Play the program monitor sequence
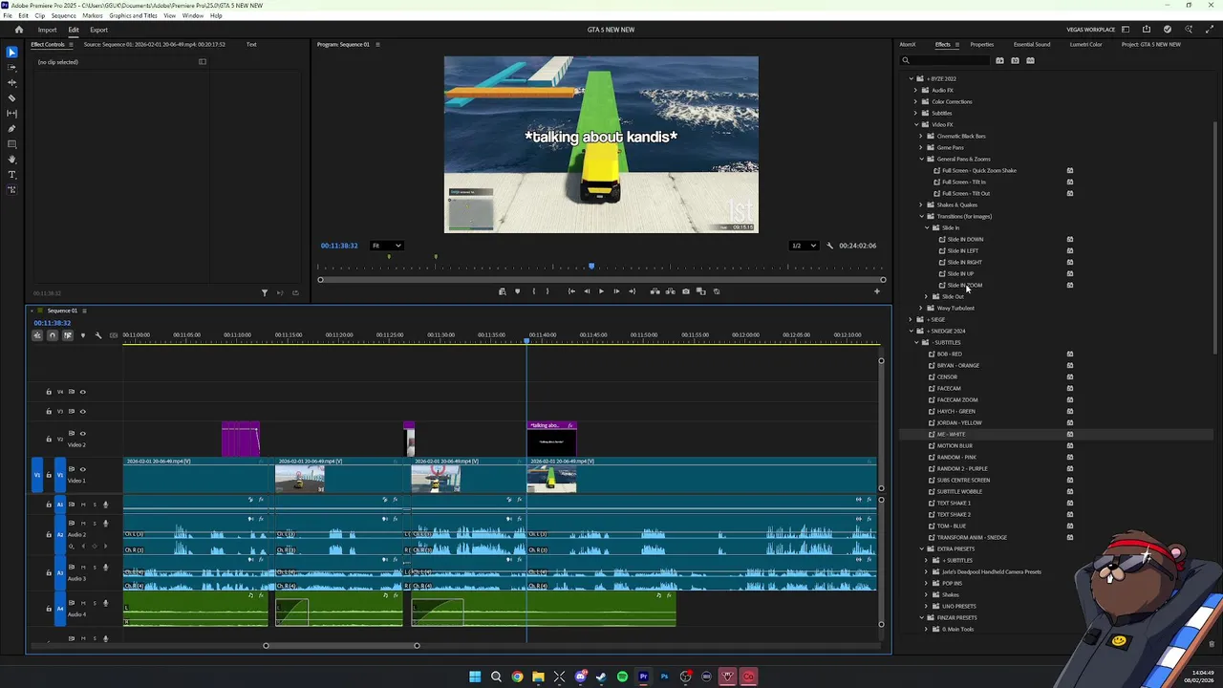The height and width of the screenshot is (688, 1223). tap(601, 291)
